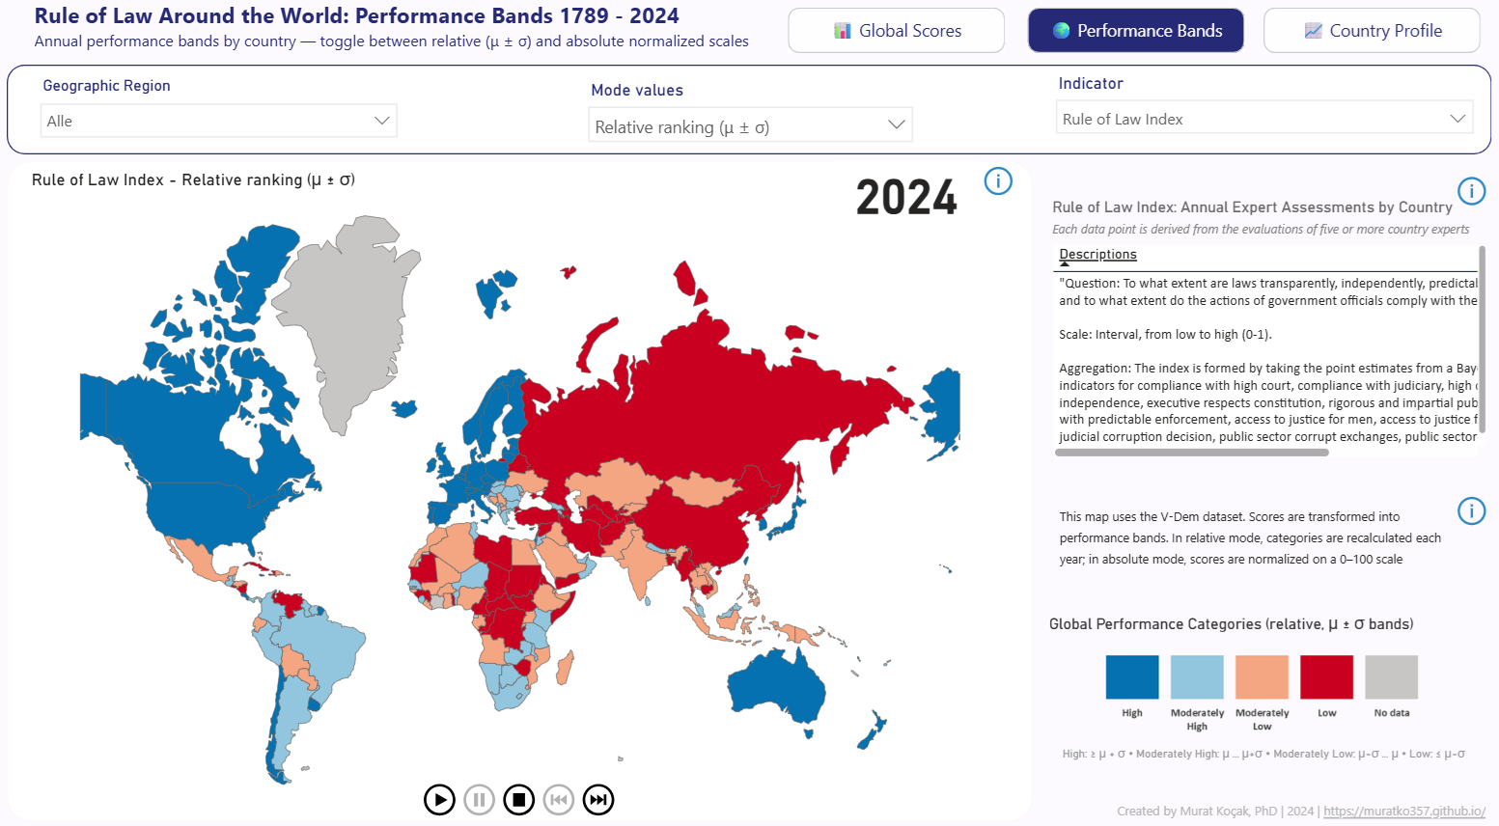
Task: Click the horizontal scrollbar under the description text
Action: pos(1192,452)
